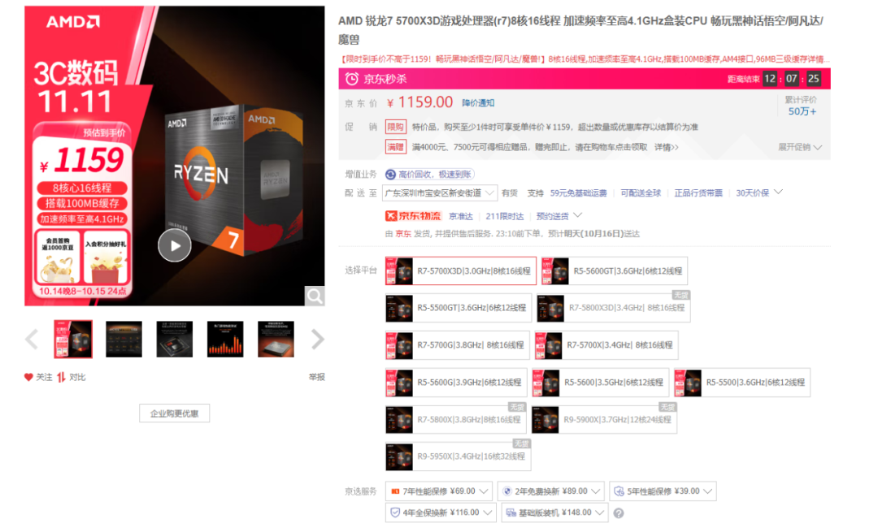Click the ¥1159.00 price text
878x528 pixels.
[420, 102]
